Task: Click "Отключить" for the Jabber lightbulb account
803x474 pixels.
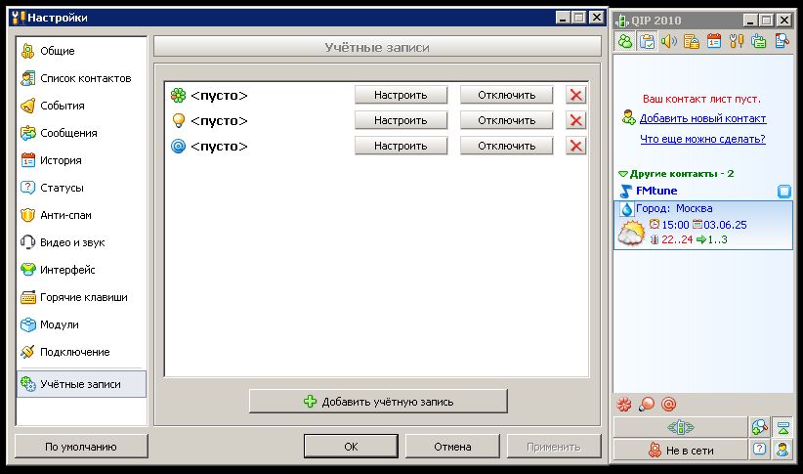Action: (x=506, y=120)
